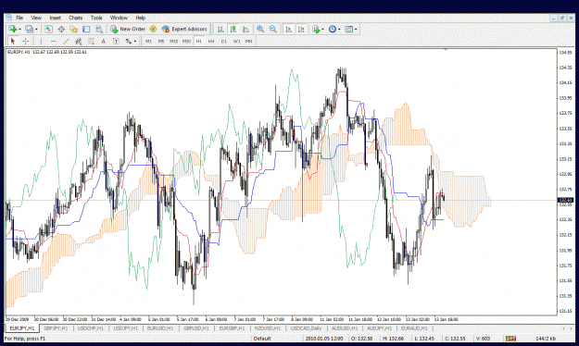Image resolution: width=579 pixels, height=346 pixels.
Task: Set timeframe to D1
Action: point(224,42)
